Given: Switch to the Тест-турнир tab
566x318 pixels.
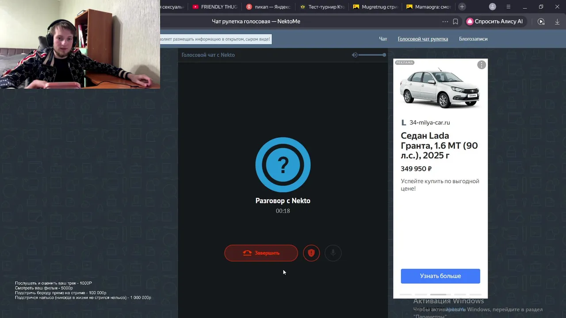Looking at the screenshot, I should coord(322,7).
